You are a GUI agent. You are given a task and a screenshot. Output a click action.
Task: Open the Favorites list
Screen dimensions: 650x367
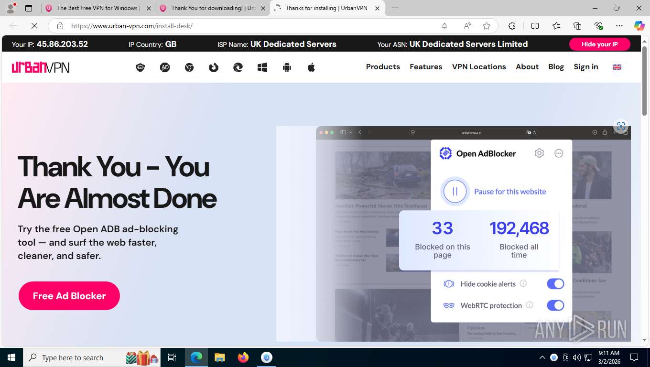556,26
